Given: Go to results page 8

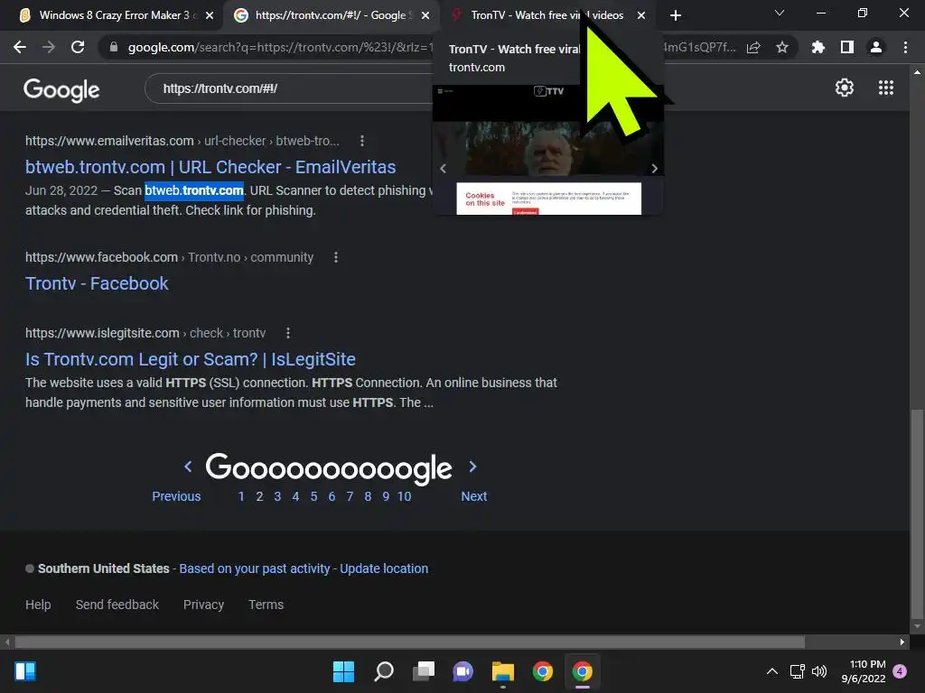Looking at the screenshot, I should (x=368, y=496).
